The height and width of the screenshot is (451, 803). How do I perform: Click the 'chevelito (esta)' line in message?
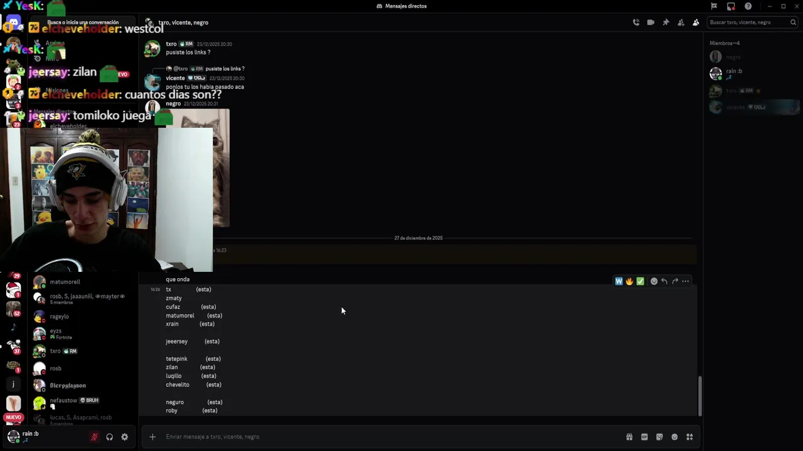point(193,385)
